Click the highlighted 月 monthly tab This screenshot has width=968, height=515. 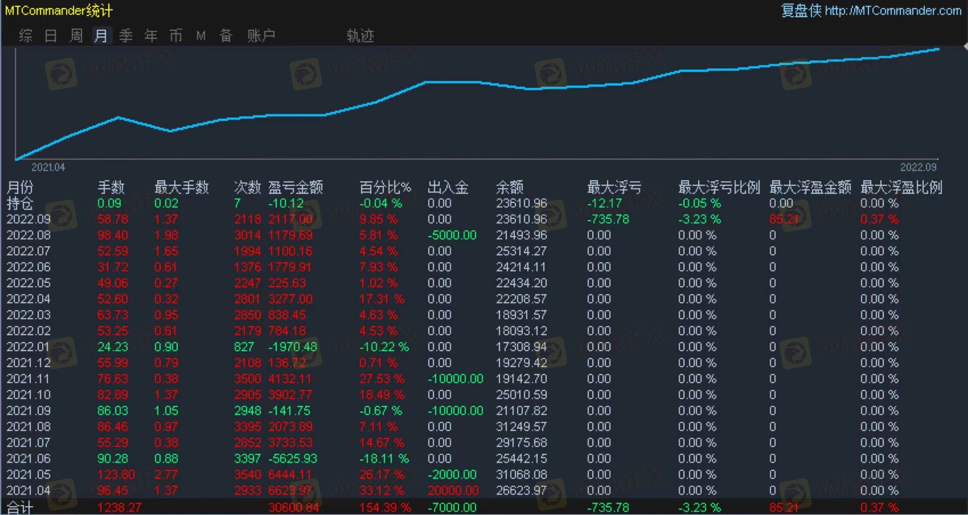click(x=101, y=36)
